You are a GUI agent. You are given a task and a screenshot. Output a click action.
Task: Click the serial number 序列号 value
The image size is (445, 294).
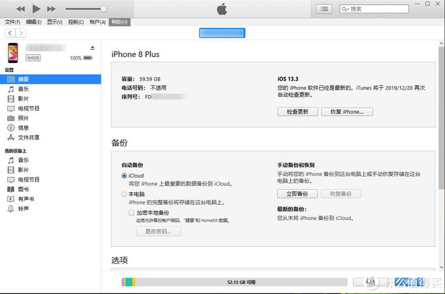165,97
